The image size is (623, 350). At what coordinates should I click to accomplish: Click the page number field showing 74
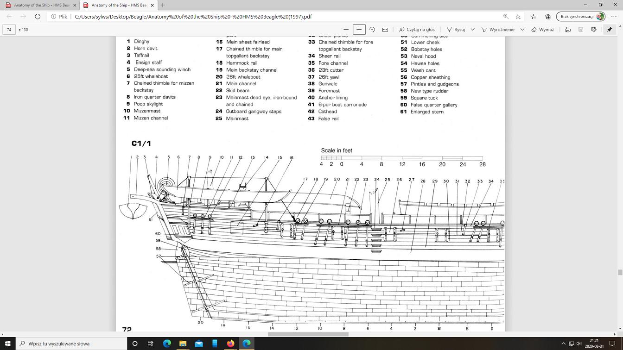(x=9, y=30)
